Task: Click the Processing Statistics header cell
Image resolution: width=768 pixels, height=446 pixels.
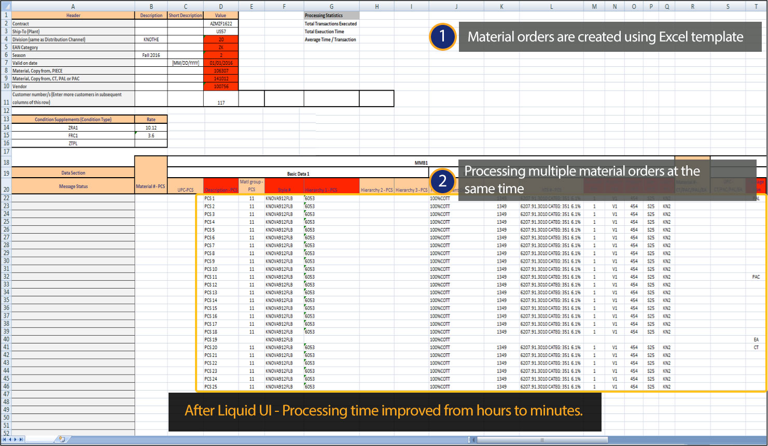Action: click(x=331, y=16)
